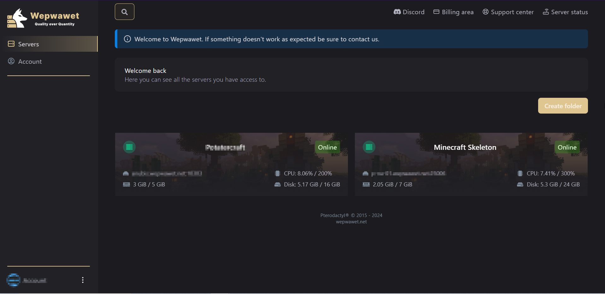Click the disk icon beside 5.3 GiB / 24 GiB
Viewport: 605px width, 294px height.
[x=520, y=185]
